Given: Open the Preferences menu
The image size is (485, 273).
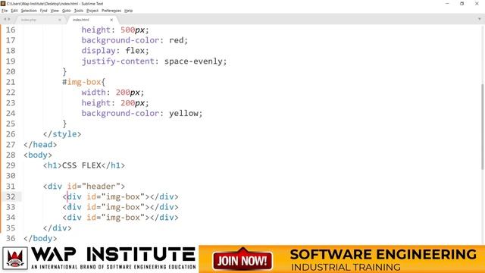Looking at the screenshot, I should (111, 11).
